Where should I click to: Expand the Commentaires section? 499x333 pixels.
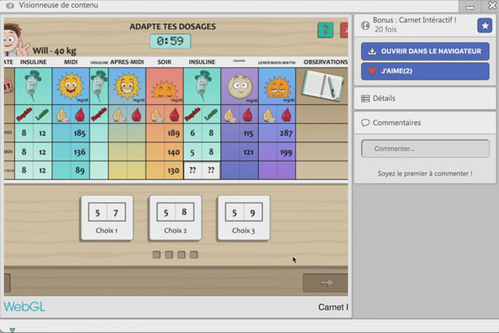(x=424, y=122)
